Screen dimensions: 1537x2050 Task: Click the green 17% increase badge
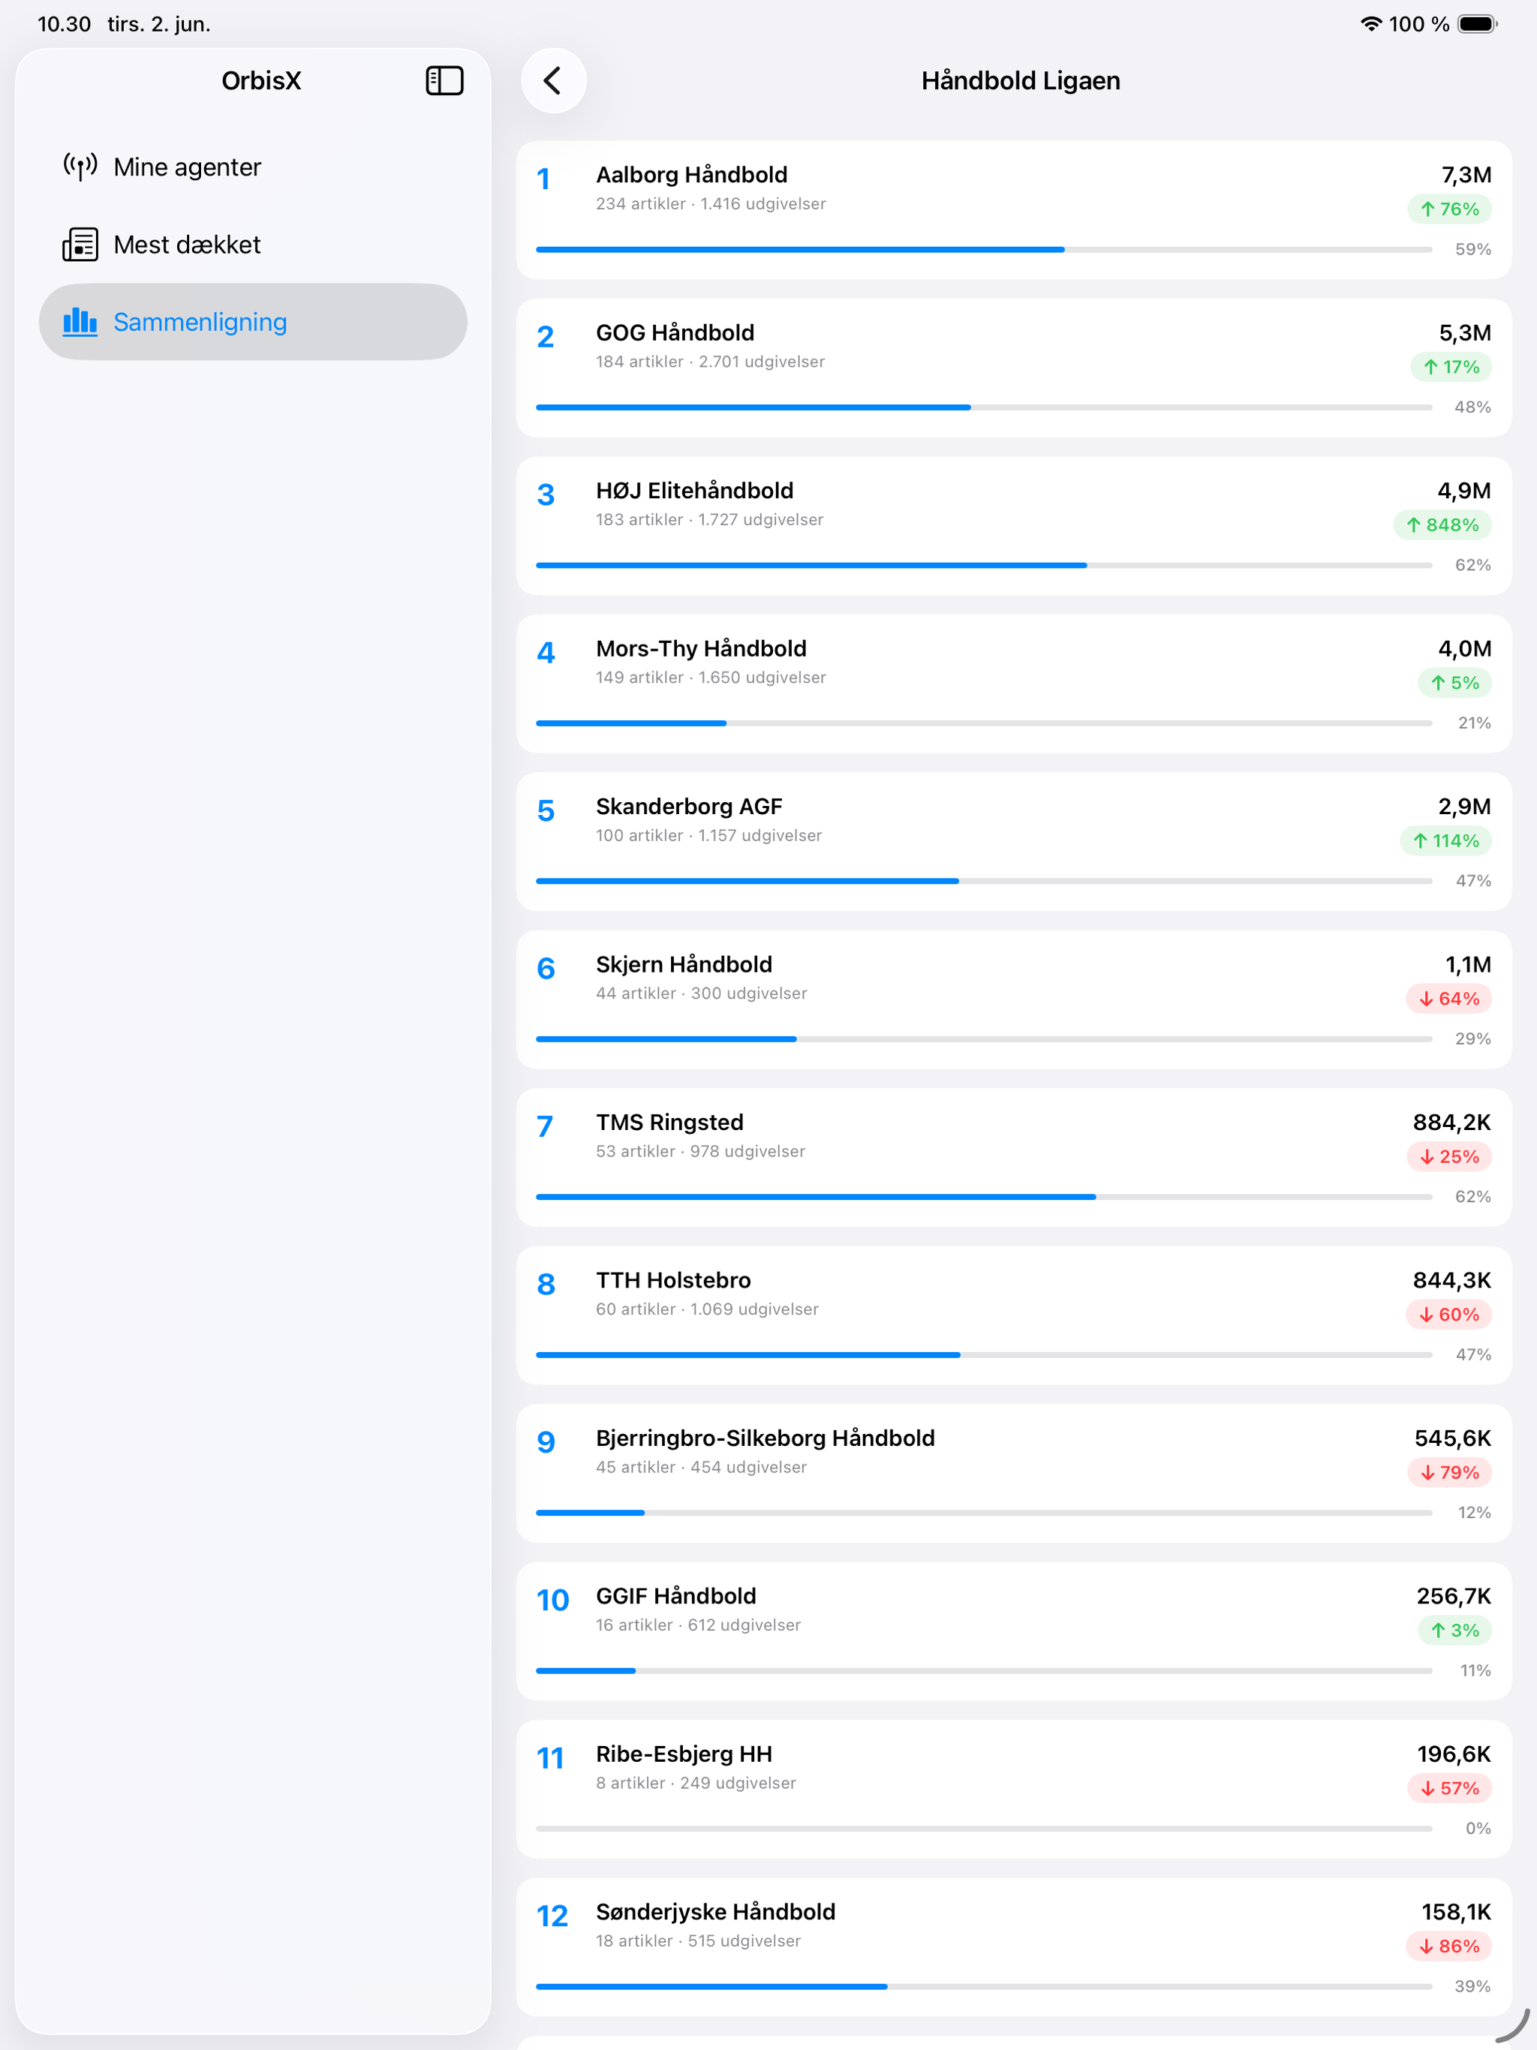(1451, 367)
